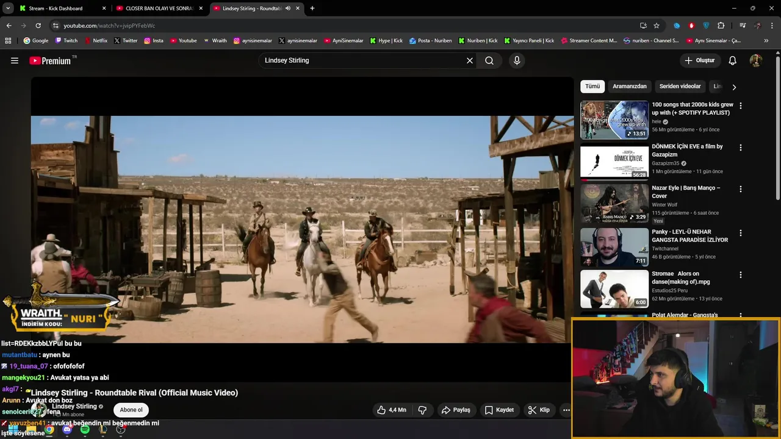Viewport: 781px width, 439px height.
Task: Like the video with thumbs up
Action: point(391,410)
